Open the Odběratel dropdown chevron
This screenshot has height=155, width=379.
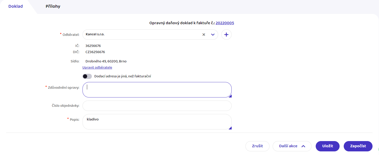pyautogui.click(x=213, y=35)
